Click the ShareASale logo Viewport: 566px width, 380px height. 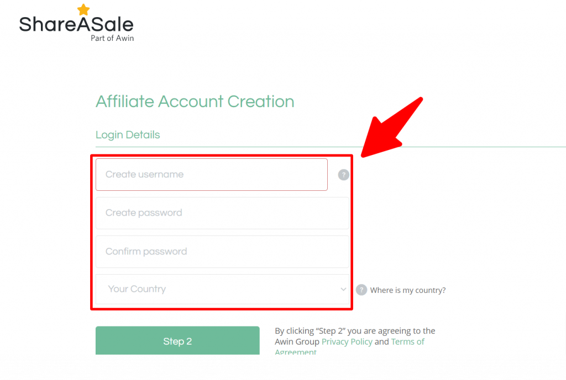click(x=76, y=25)
